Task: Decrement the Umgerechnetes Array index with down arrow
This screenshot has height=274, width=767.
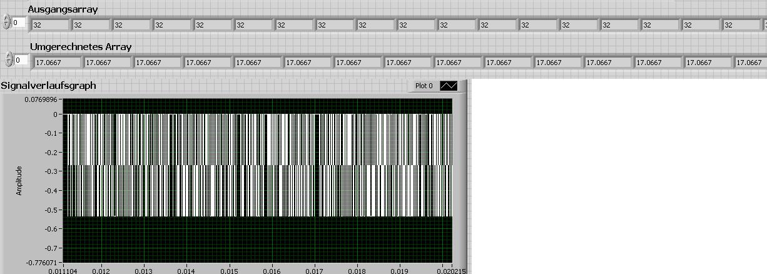Action: tap(8, 63)
